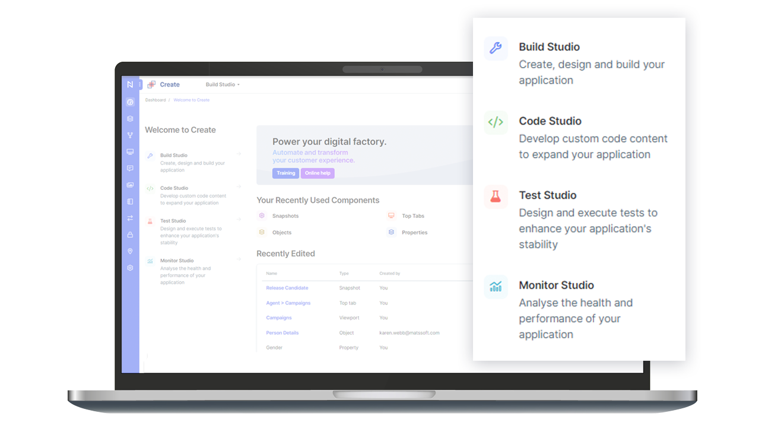
Task: Go to Dashboard via the breadcrumb
Action: tap(155, 100)
